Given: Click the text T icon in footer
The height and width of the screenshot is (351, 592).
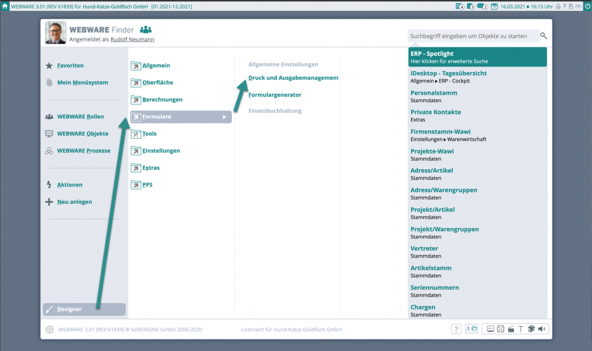Looking at the screenshot, I should point(521,329).
